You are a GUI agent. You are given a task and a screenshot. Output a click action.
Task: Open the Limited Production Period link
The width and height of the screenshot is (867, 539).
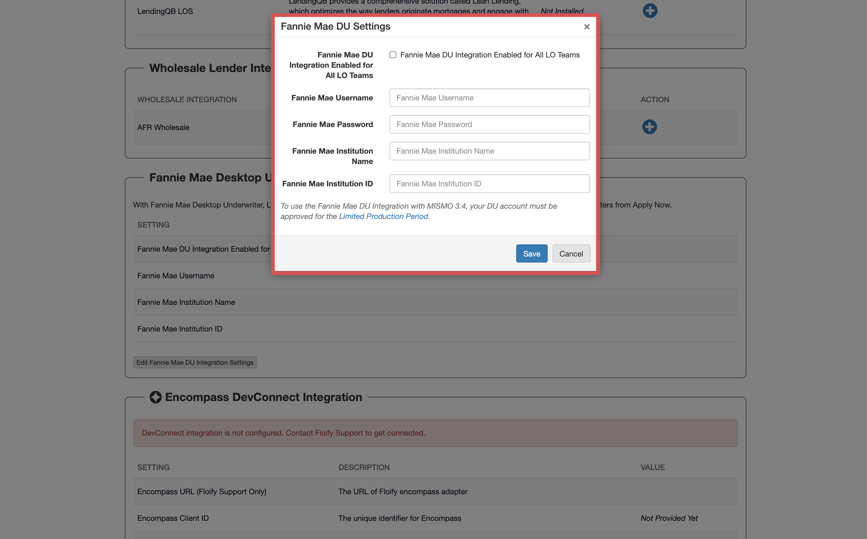[383, 216]
